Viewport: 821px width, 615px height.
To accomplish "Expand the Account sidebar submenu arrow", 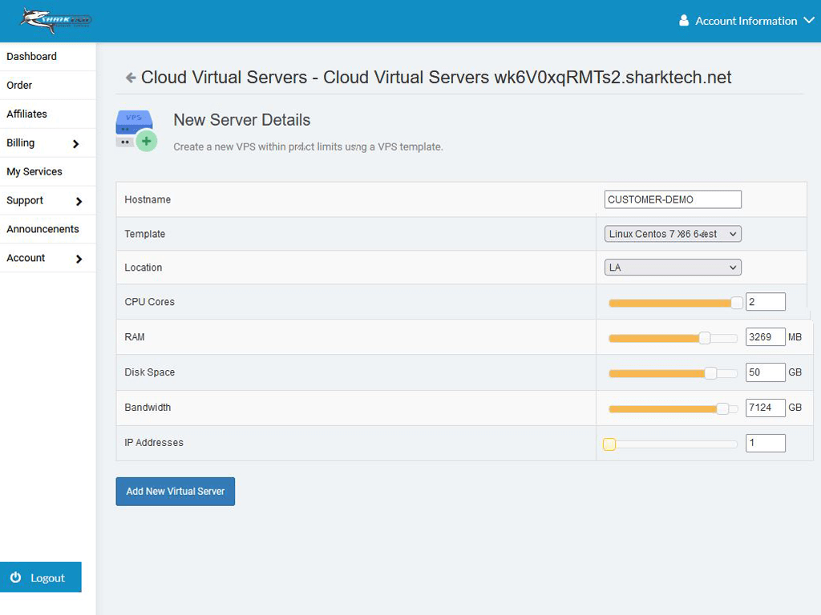I will tap(79, 259).
